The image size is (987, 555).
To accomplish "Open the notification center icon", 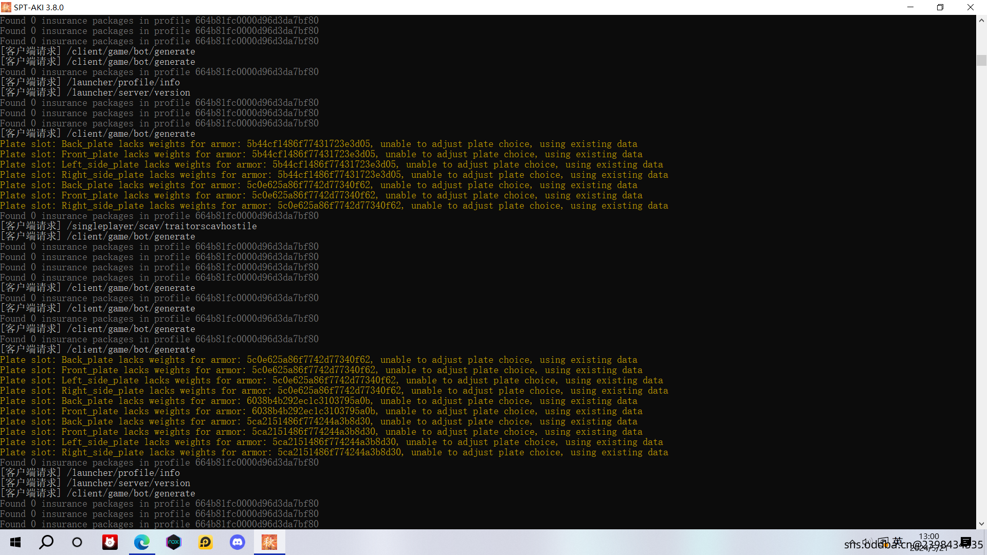I will pos(966,542).
